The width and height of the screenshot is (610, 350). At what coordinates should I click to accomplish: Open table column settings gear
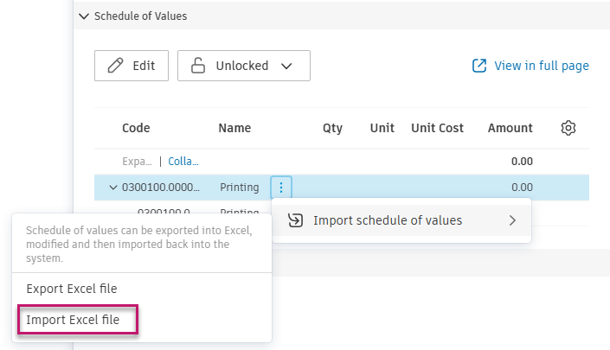point(568,128)
